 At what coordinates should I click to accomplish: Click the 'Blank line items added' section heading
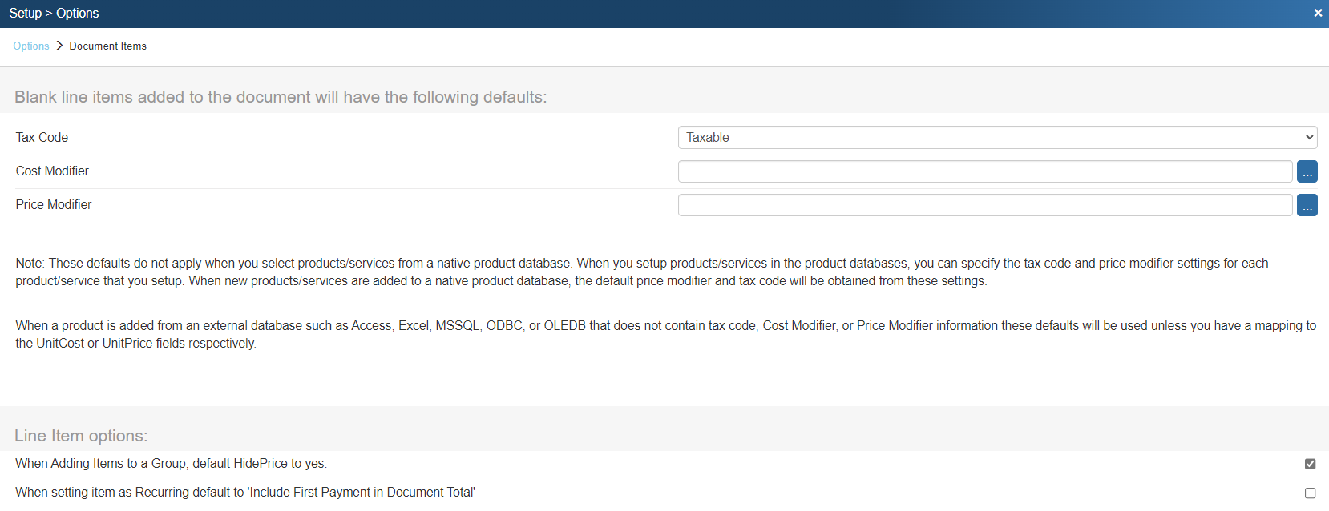281,97
